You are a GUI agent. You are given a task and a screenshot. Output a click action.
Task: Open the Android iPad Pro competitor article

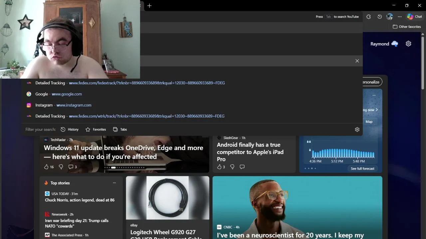(250, 152)
